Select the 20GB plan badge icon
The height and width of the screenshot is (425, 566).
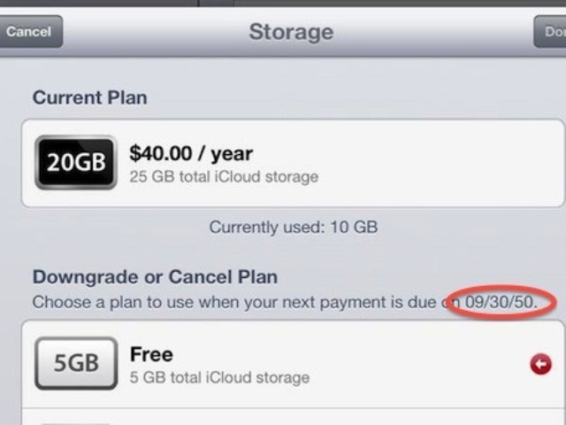tap(76, 162)
